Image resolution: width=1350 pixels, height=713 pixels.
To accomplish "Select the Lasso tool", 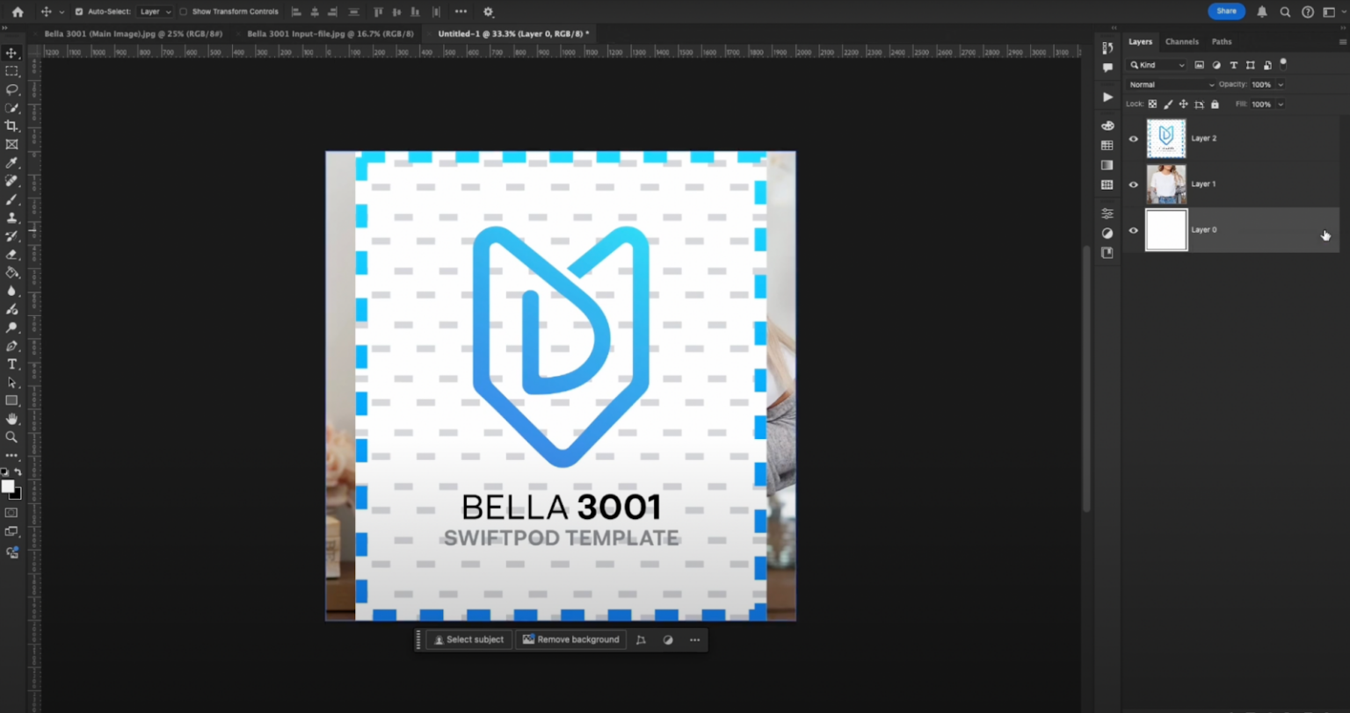I will coord(11,89).
